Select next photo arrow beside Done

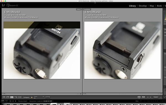(x=151, y=97)
